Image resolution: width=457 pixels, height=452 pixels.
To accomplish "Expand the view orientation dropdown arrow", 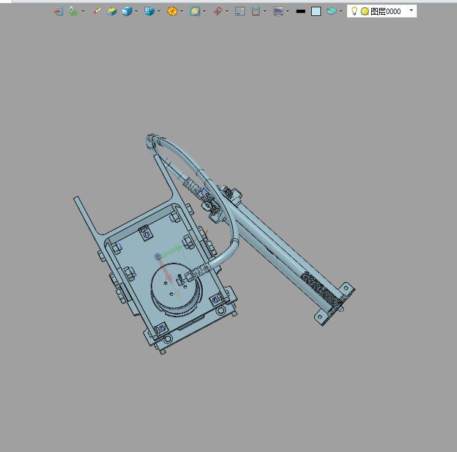I will click(159, 12).
